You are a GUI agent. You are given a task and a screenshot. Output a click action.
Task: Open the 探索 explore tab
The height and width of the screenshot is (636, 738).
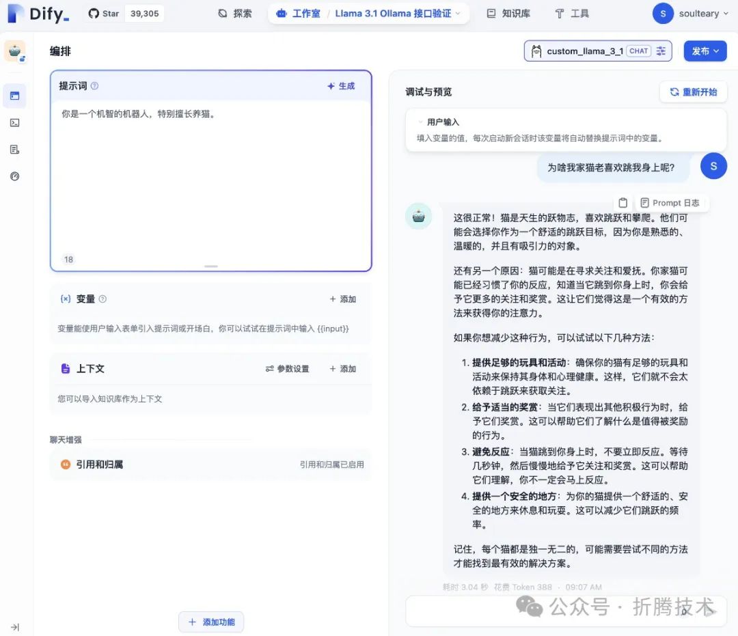pyautogui.click(x=235, y=14)
